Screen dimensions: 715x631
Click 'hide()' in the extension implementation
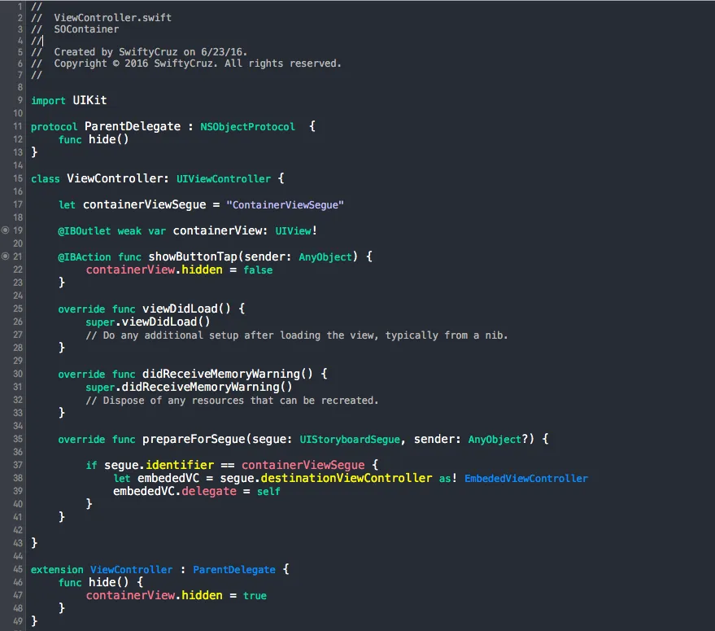pos(108,582)
